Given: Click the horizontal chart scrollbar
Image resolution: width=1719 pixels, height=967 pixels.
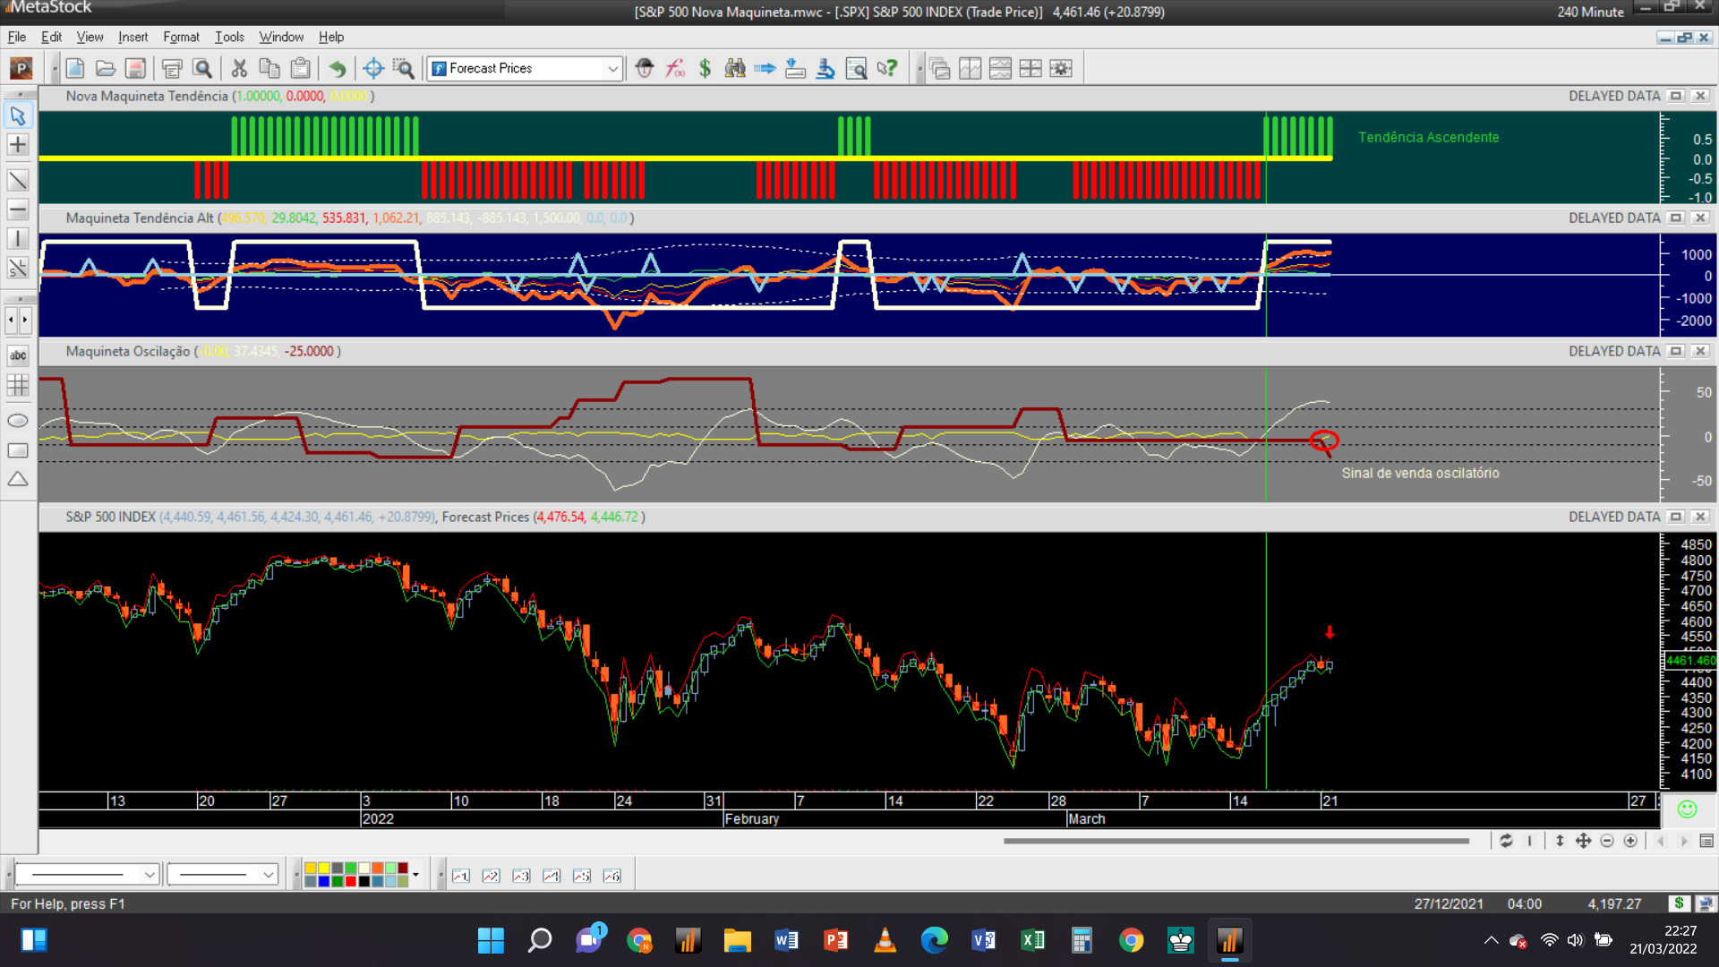Looking at the screenshot, I should [1236, 841].
